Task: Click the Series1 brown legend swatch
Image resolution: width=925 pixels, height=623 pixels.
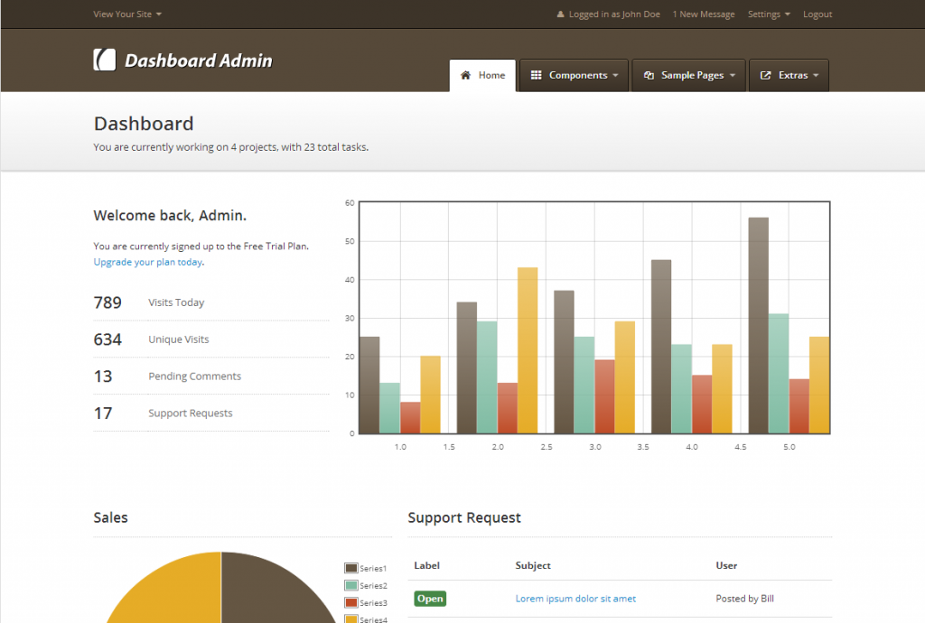Action: click(x=350, y=568)
